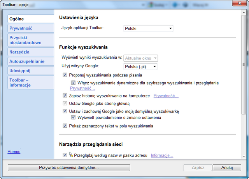Click the scrollbar down arrow
The image size is (249, 179).
[244, 156]
